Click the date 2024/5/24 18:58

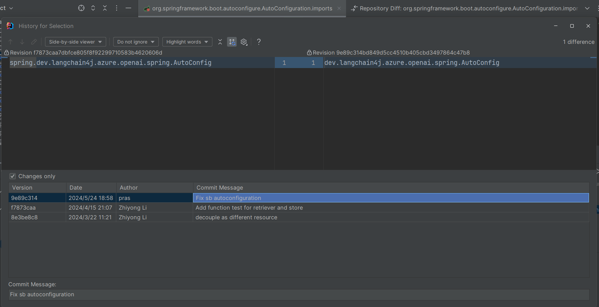click(x=91, y=198)
